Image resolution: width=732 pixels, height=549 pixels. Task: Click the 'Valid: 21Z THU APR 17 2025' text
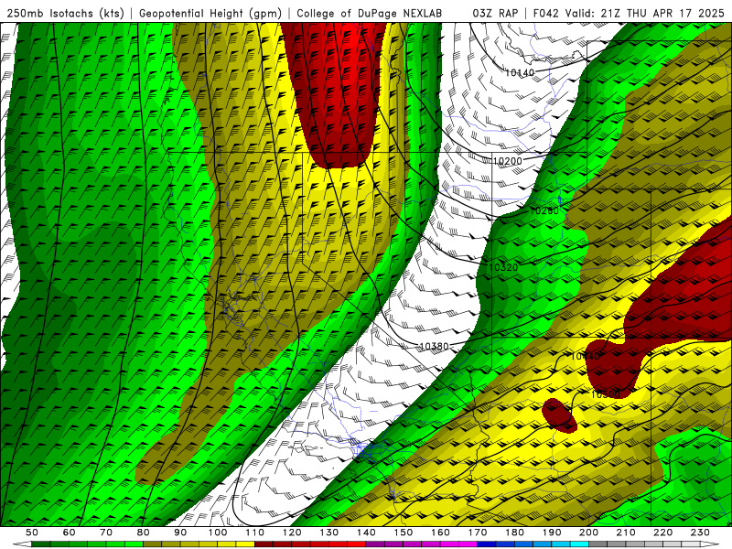645,13
